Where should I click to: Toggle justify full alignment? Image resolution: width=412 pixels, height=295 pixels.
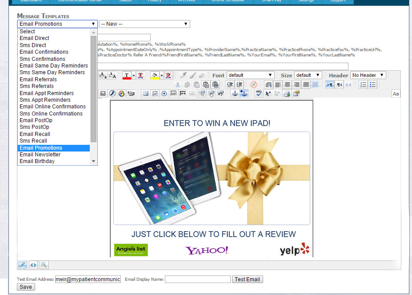pyautogui.click(x=306, y=84)
